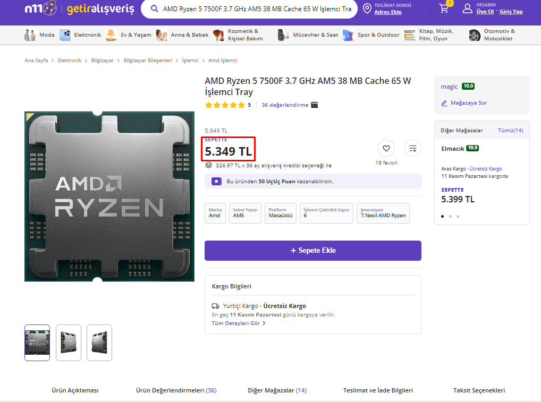Click the Sepete Ekle button
Viewport: 541px width, 402px height.
[x=313, y=251]
